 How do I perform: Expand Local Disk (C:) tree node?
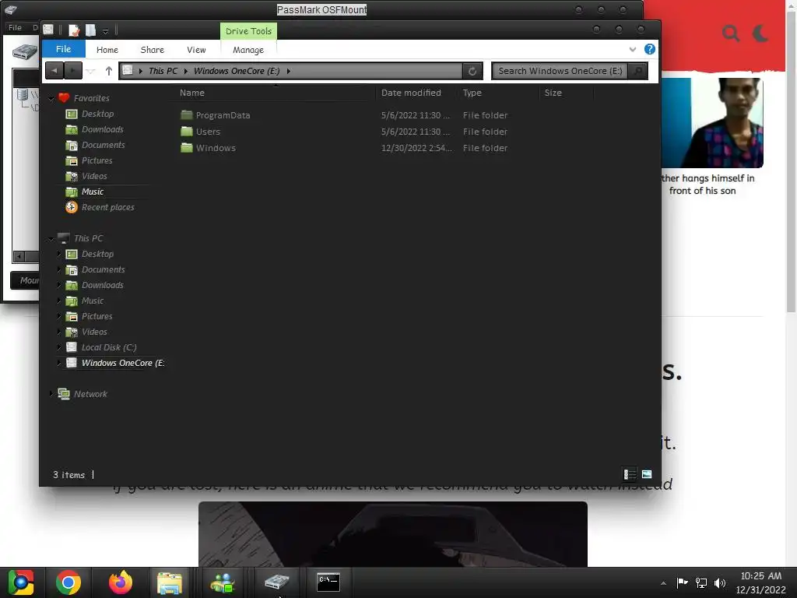(59, 347)
